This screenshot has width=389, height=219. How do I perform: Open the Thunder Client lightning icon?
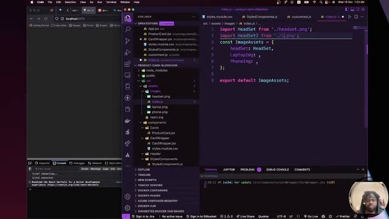[x=128, y=98]
